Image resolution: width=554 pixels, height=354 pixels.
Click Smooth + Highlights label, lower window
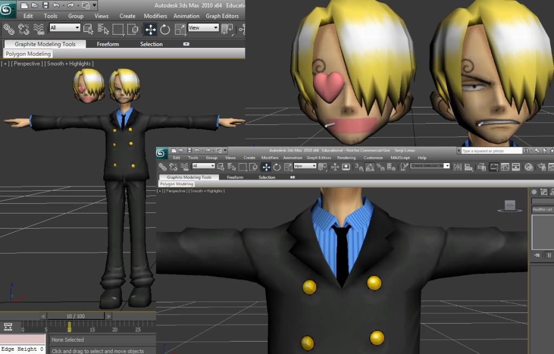(207, 191)
